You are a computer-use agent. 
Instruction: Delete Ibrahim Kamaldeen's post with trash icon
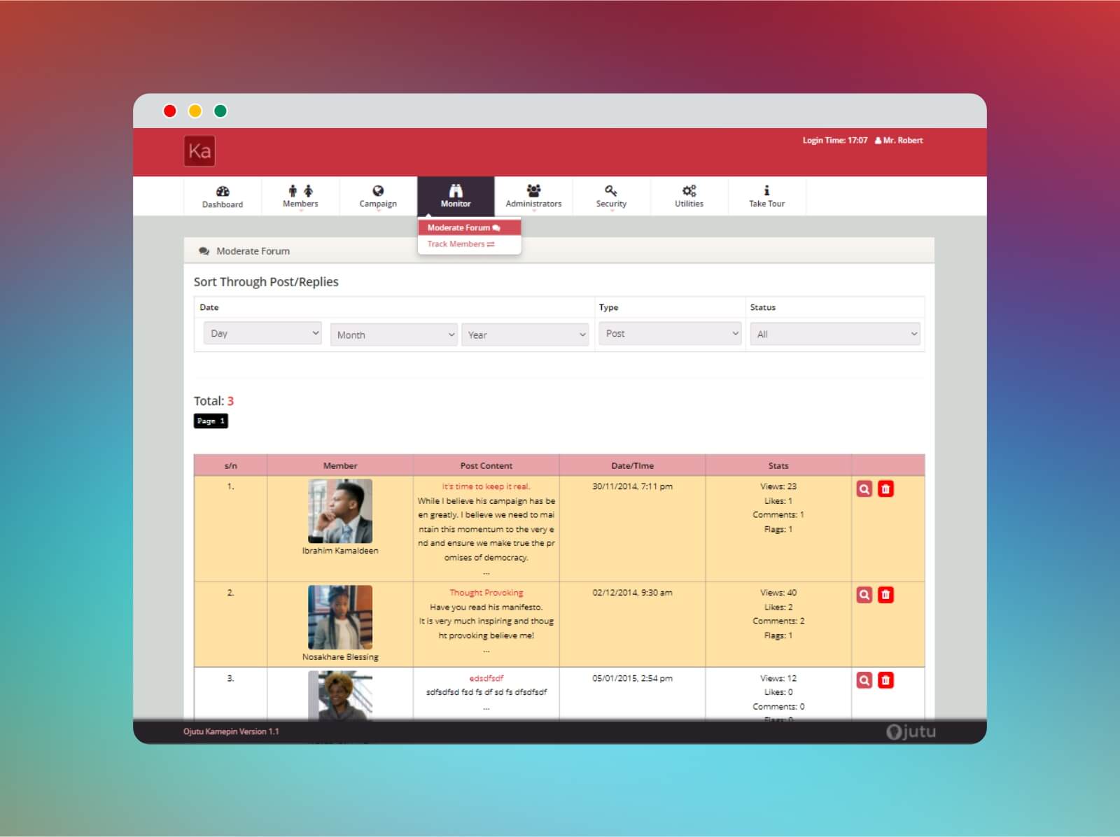click(x=885, y=488)
